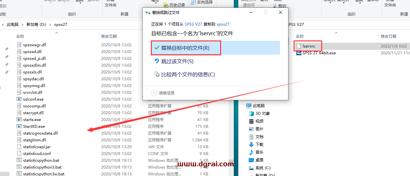This screenshot has width=410, height=176.
Task: Select statisticsd.conf file icon
Action: [19, 153]
